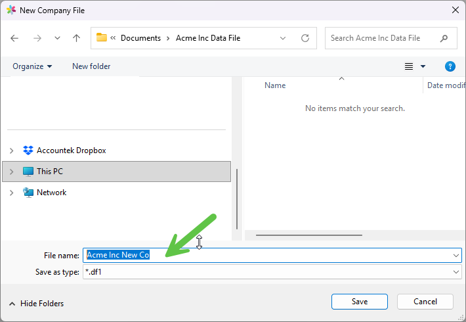This screenshot has width=466, height=322.
Task: Expand the address bar history dropdown
Action: coord(283,38)
